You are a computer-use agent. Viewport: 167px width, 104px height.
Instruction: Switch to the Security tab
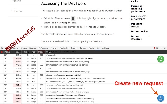(74, 48)
